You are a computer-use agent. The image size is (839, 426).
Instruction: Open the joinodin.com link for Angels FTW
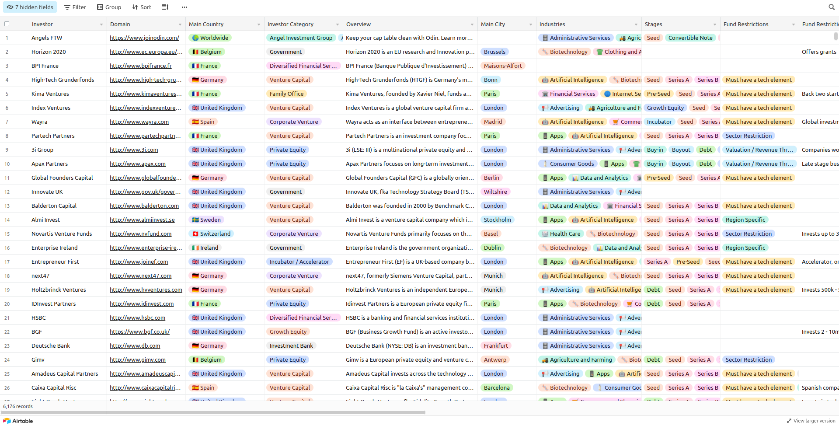click(x=144, y=38)
